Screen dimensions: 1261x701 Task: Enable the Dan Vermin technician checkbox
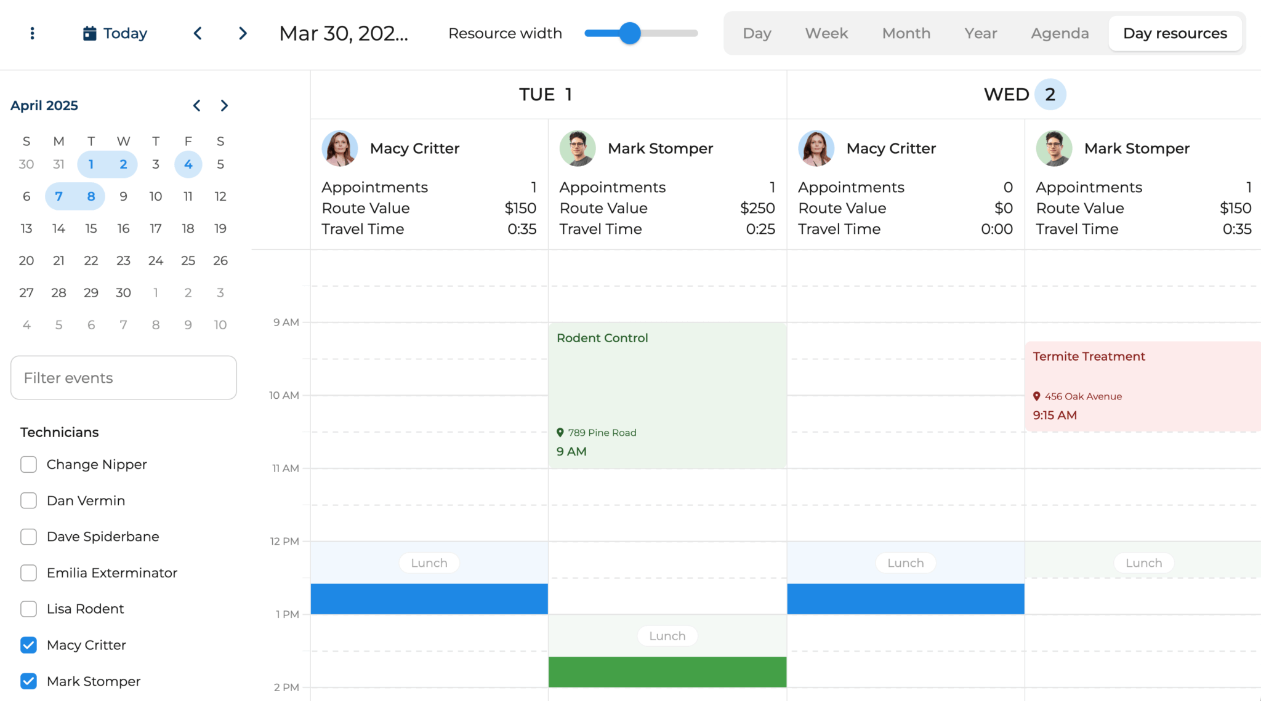[x=28, y=500]
